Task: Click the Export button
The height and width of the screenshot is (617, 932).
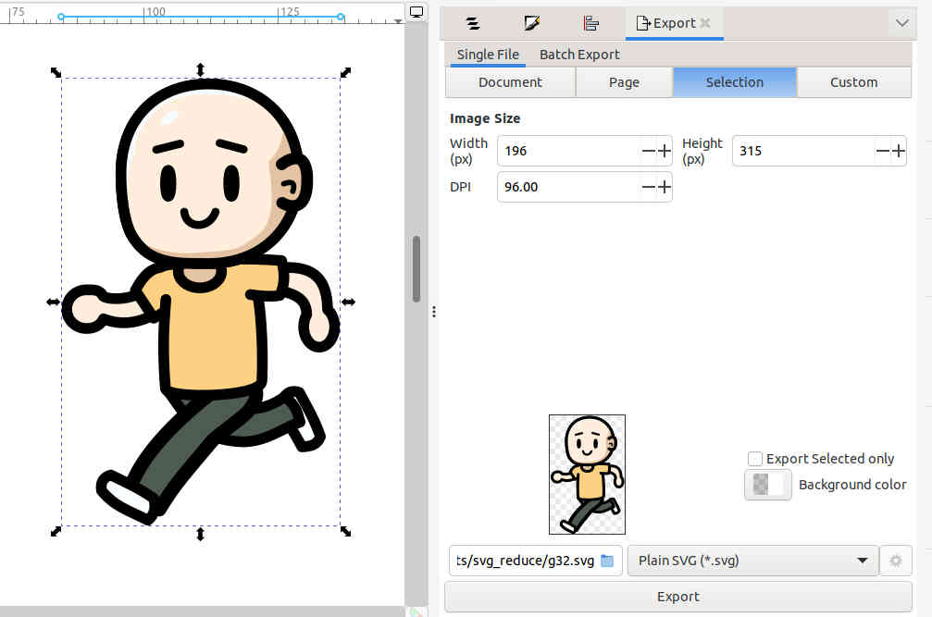Action: pyautogui.click(x=677, y=597)
